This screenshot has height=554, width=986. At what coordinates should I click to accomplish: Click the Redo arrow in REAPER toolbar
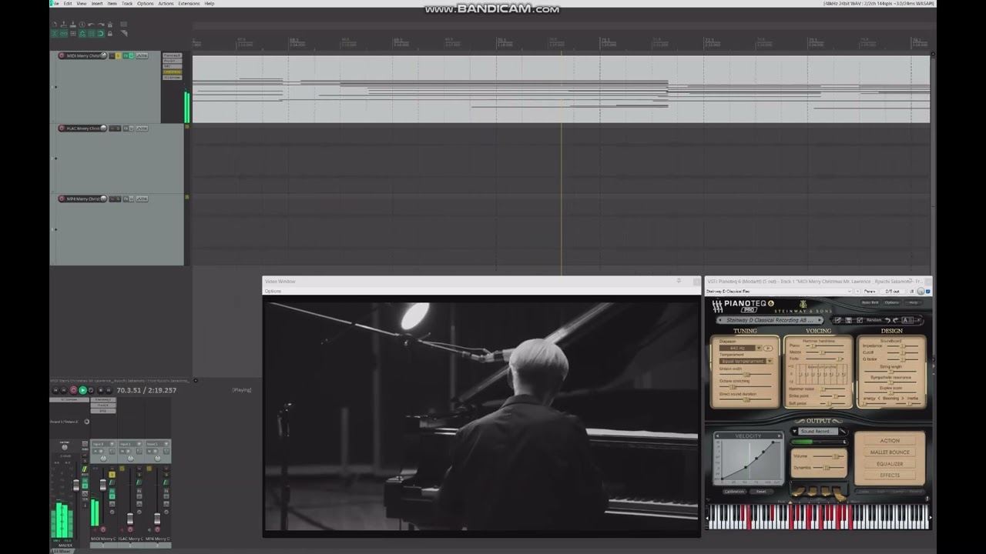pyautogui.click(x=101, y=25)
